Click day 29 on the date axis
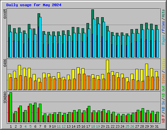Image resolution: width=167 pixels, height=130 pixels. 147,126
